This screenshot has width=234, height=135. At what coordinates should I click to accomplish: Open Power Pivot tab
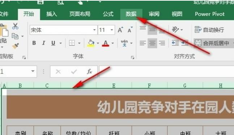point(210,14)
